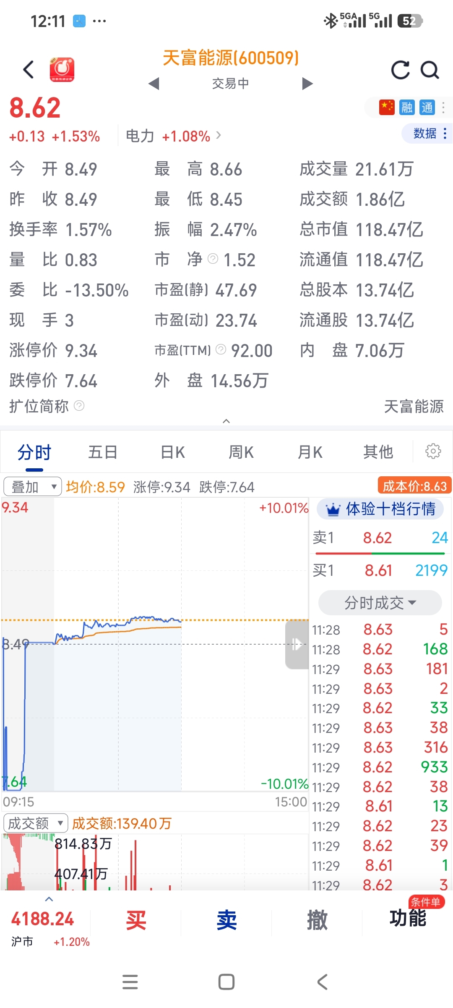Tap the current price 8.62 heading
This screenshot has width=453, height=1008.
(x=35, y=108)
